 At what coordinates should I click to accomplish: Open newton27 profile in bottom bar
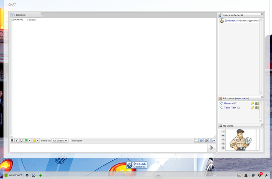(15, 175)
